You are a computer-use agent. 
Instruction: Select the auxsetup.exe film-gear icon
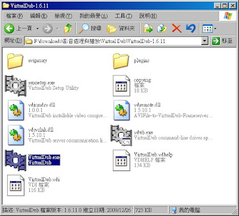click(x=16, y=86)
